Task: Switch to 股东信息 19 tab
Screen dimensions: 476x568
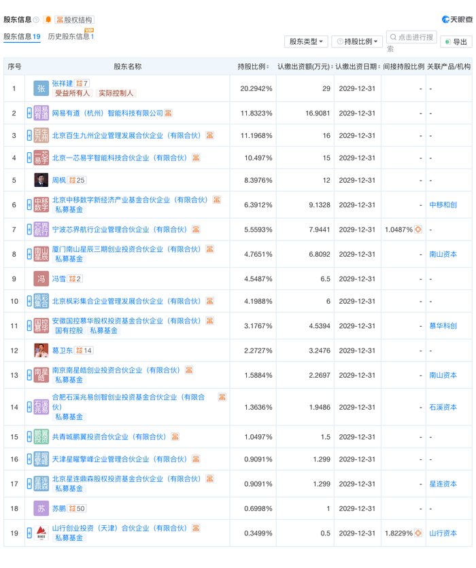Action: [22, 37]
